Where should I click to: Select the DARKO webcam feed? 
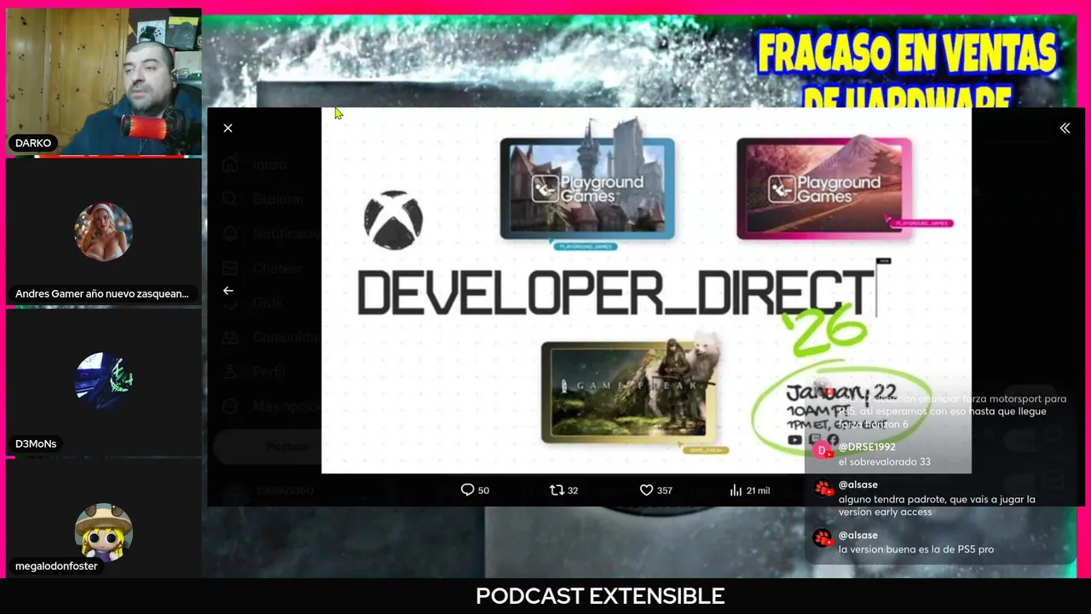click(x=103, y=82)
